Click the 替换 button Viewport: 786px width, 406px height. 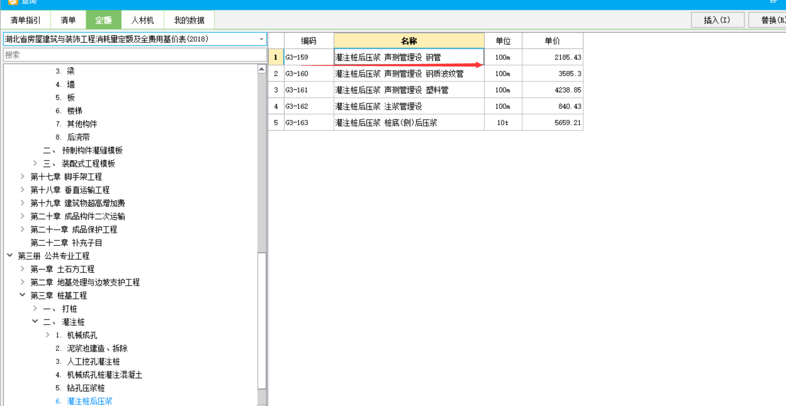click(768, 20)
